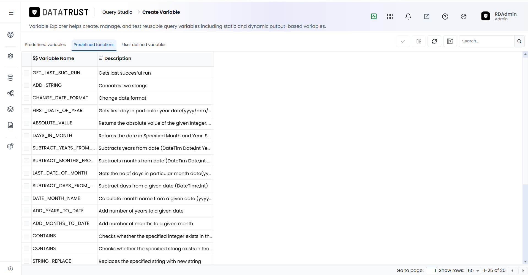The image size is (528, 275).
Task: Switch to User defined variables tab
Action: (x=144, y=45)
